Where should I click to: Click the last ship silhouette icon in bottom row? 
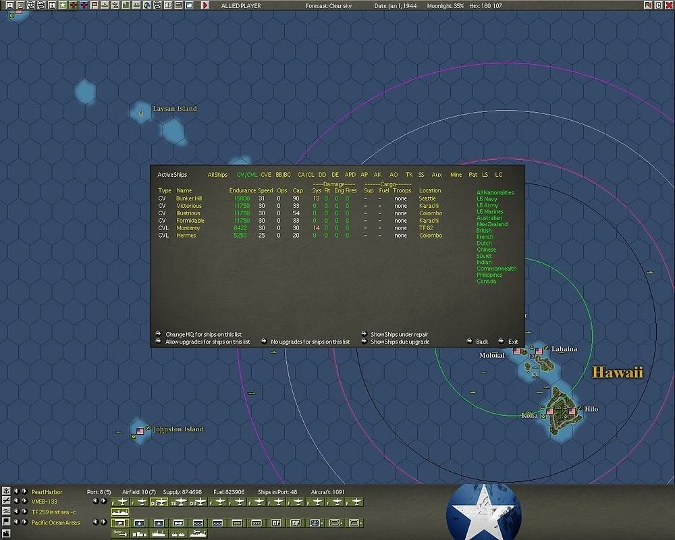point(198,534)
